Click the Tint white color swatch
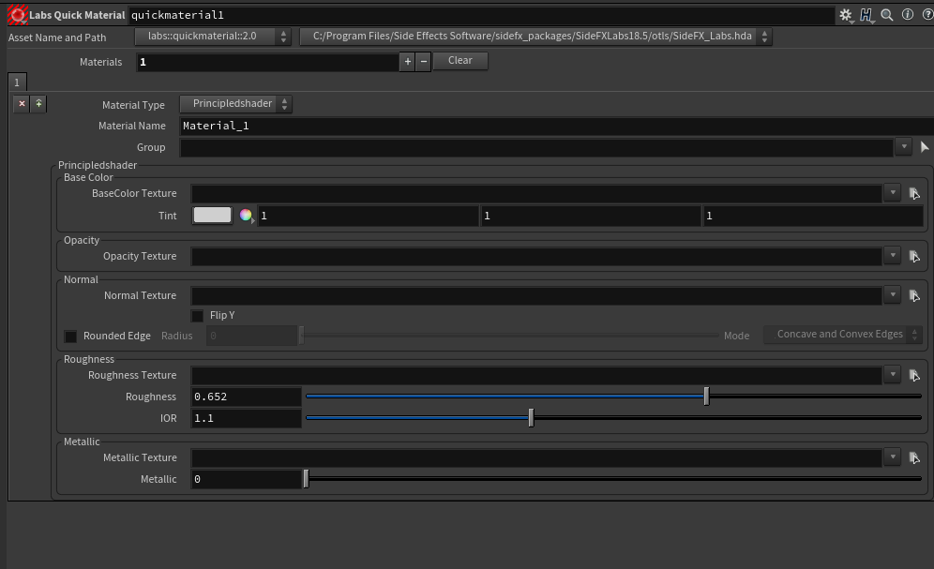 tap(213, 215)
